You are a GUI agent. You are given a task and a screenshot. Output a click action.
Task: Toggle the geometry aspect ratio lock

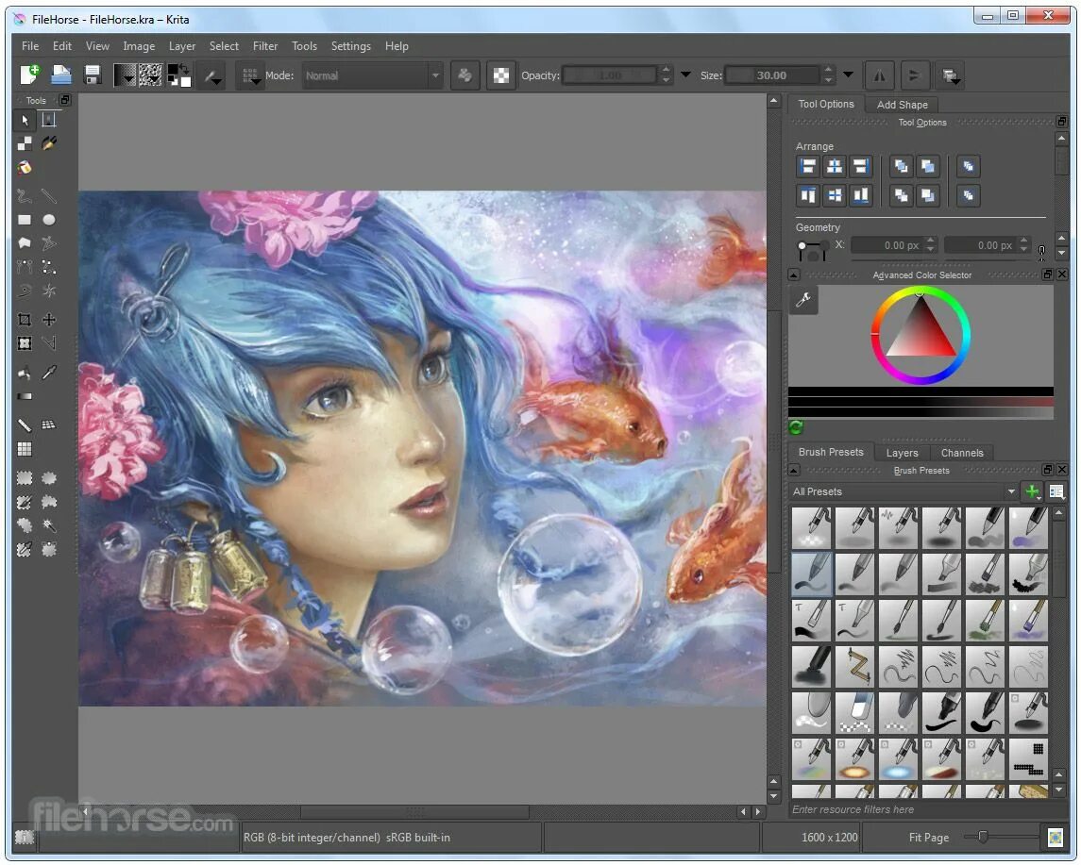[x=1041, y=251]
